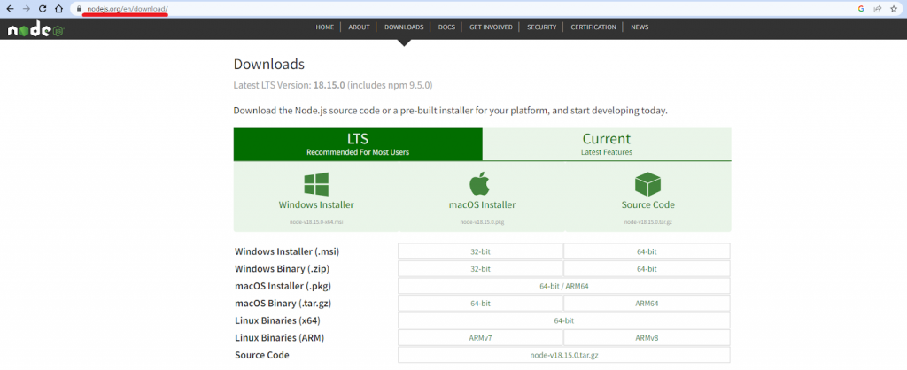The image size is (907, 370).
Task: Switch to the Current Latest Features tab
Action: (x=607, y=143)
